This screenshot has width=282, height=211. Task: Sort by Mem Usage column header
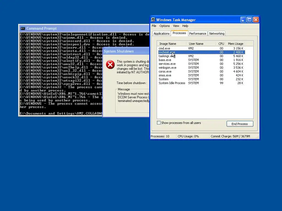235,44
